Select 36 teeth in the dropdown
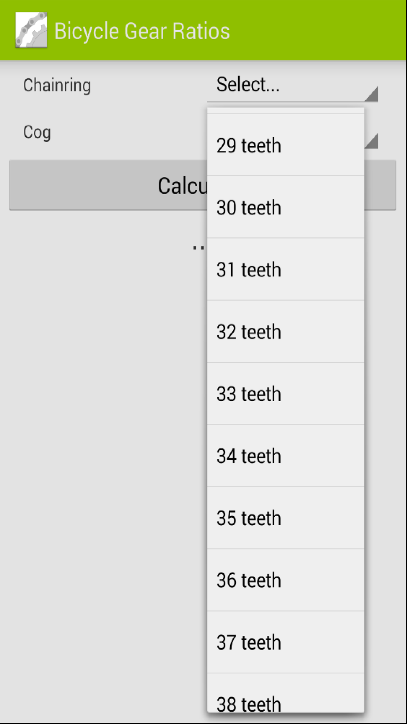Screen dimensions: 407x724 [286, 580]
